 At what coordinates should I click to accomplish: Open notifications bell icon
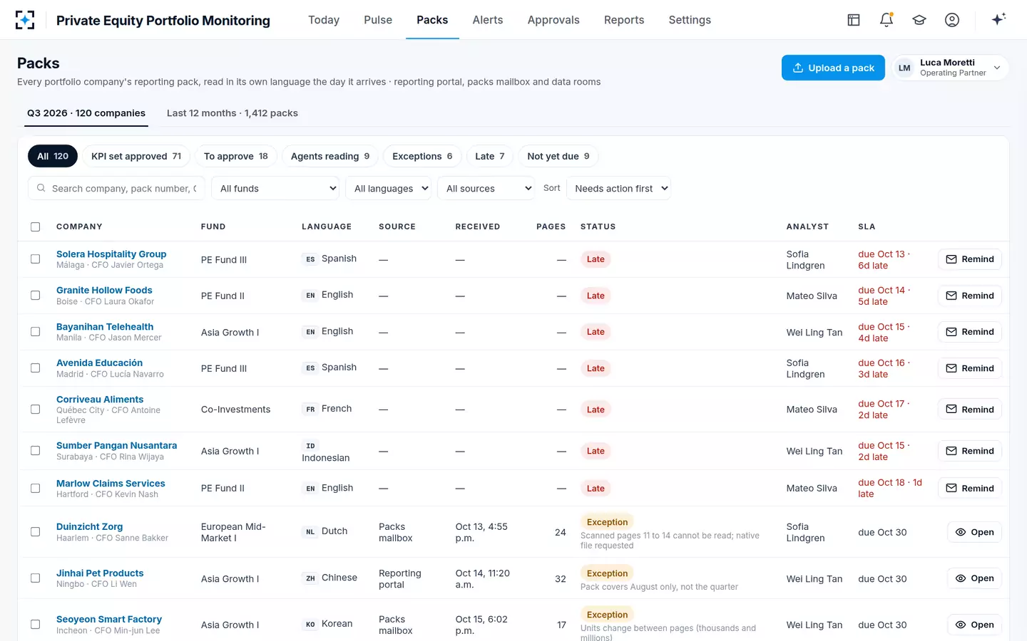click(x=887, y=20)
